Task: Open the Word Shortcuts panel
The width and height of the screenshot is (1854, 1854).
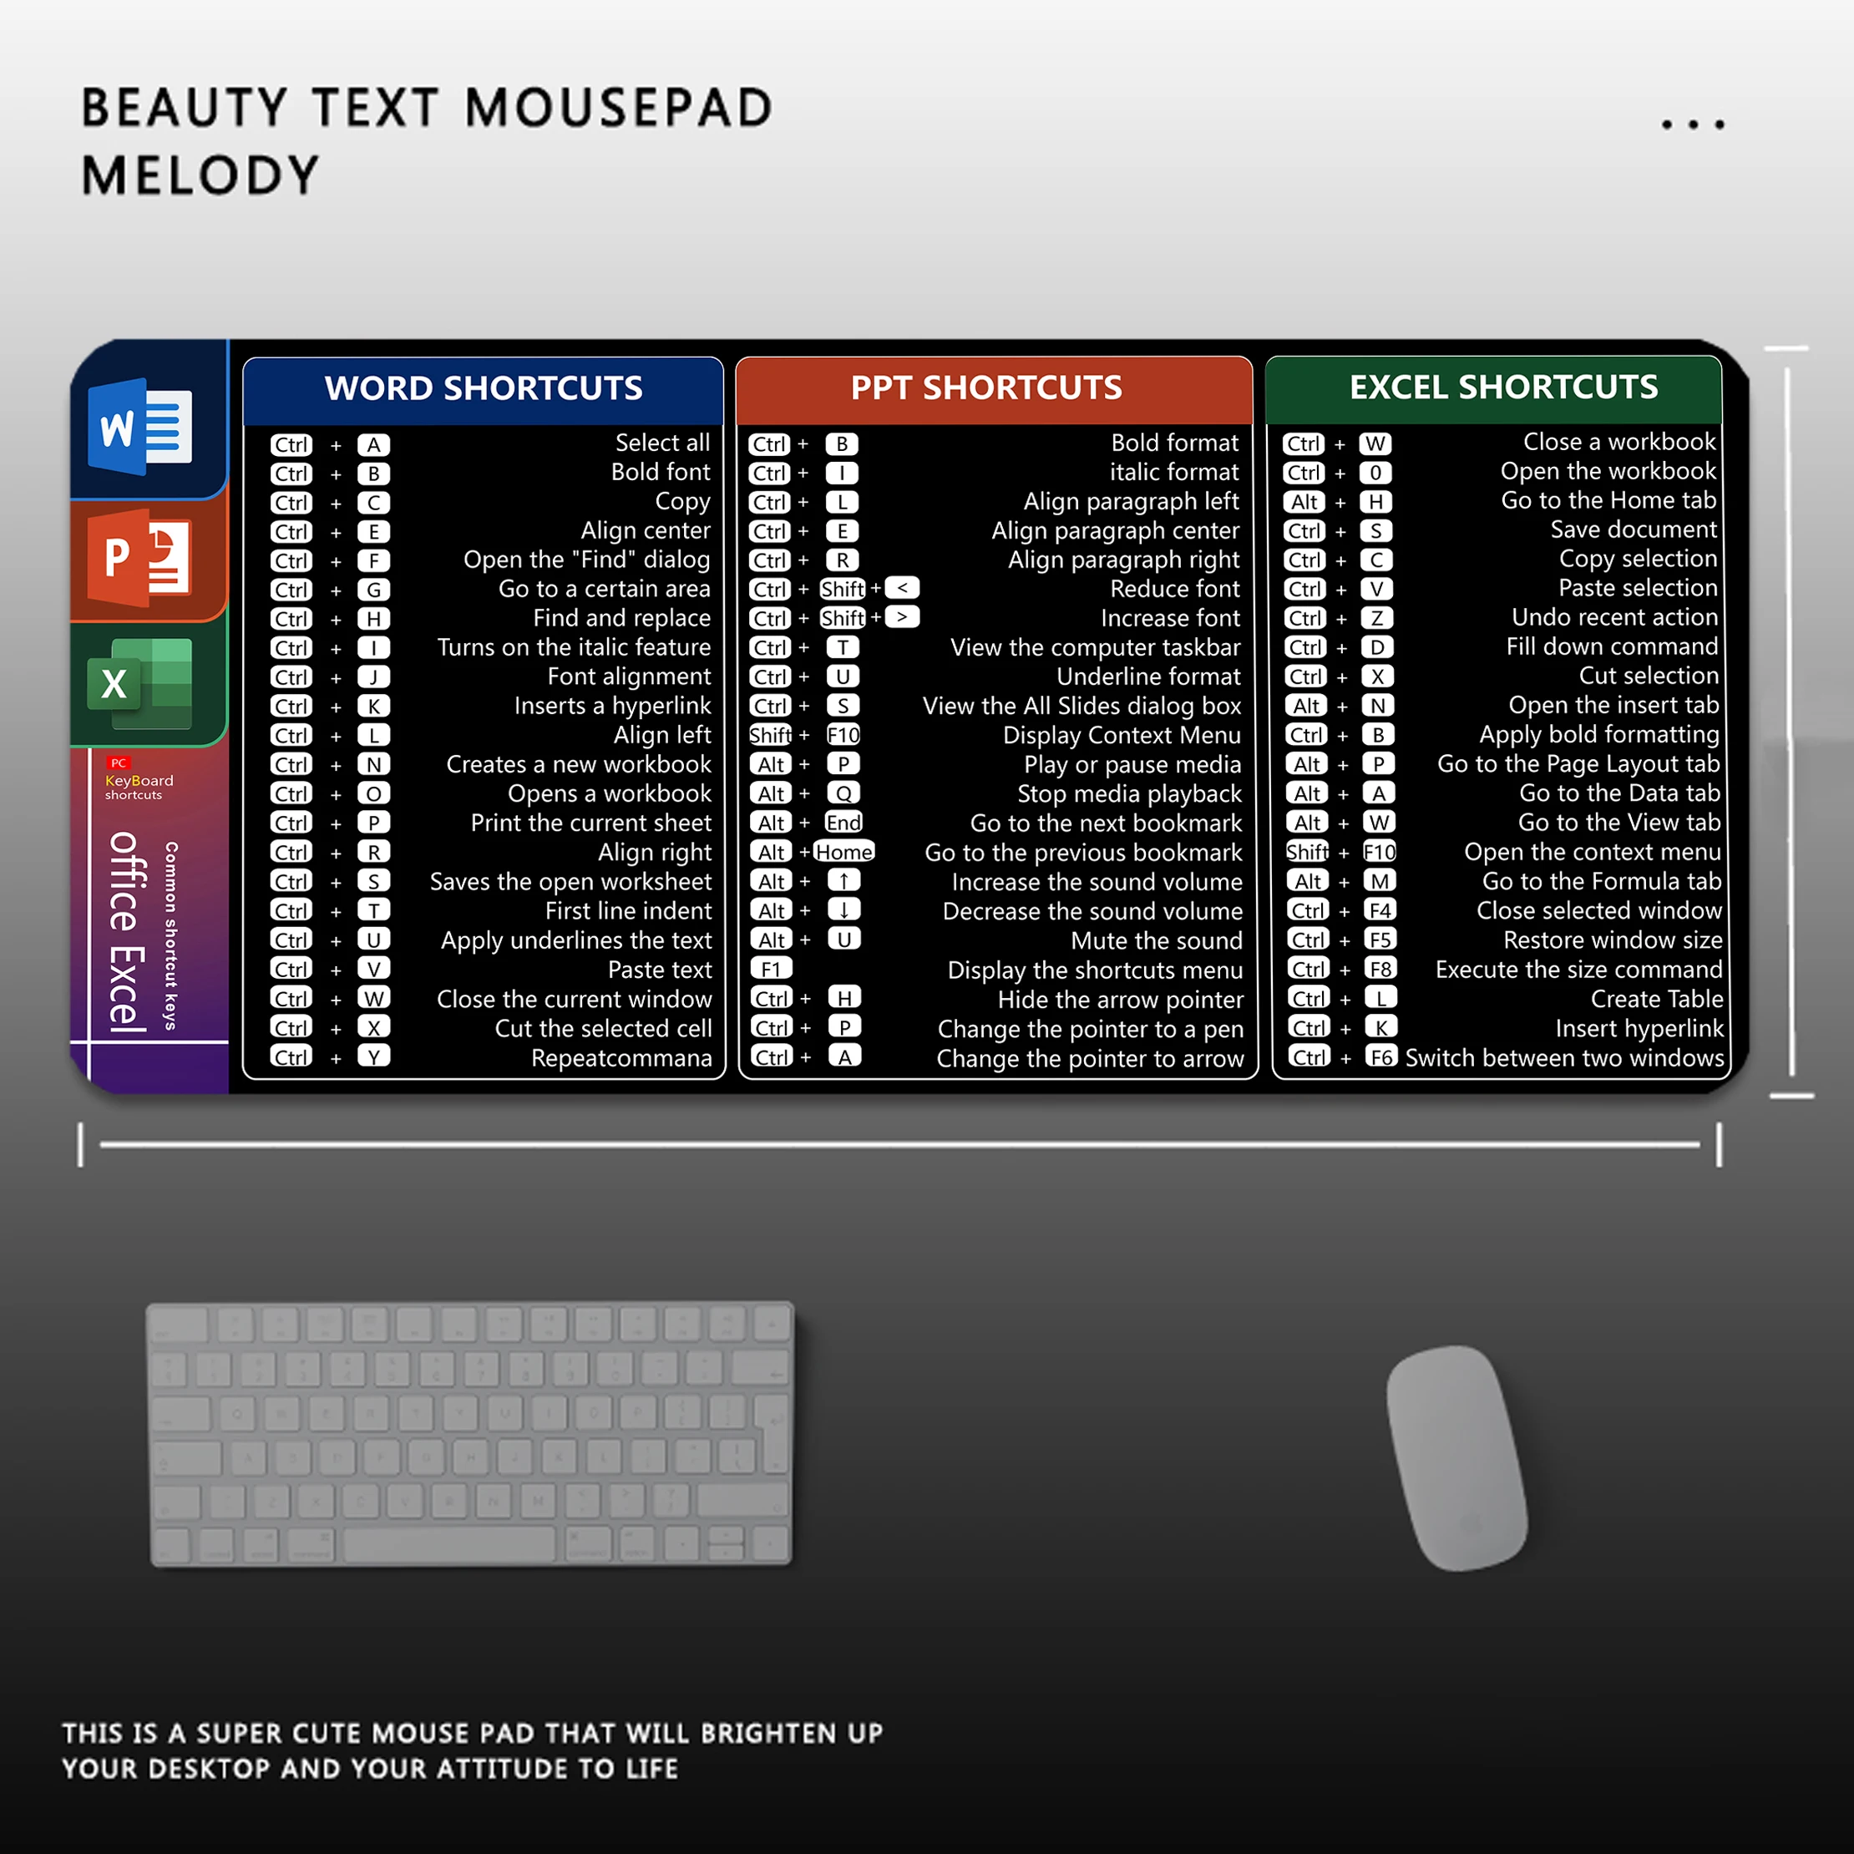Action: [x=484, y=373]
